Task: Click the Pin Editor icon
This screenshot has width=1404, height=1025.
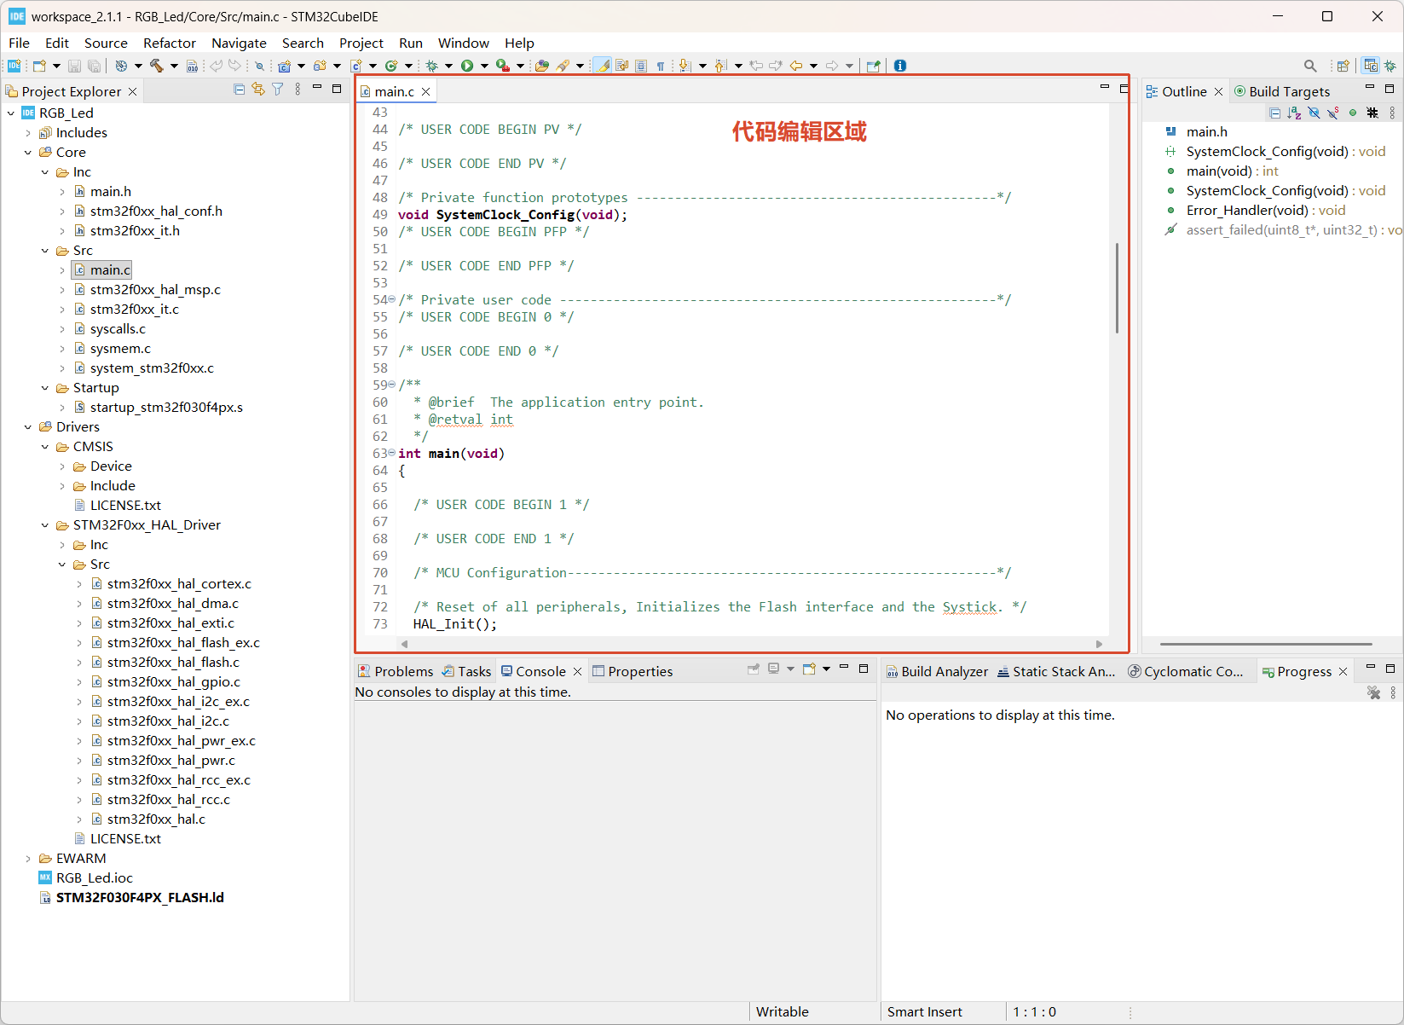Action: point(873,66)
